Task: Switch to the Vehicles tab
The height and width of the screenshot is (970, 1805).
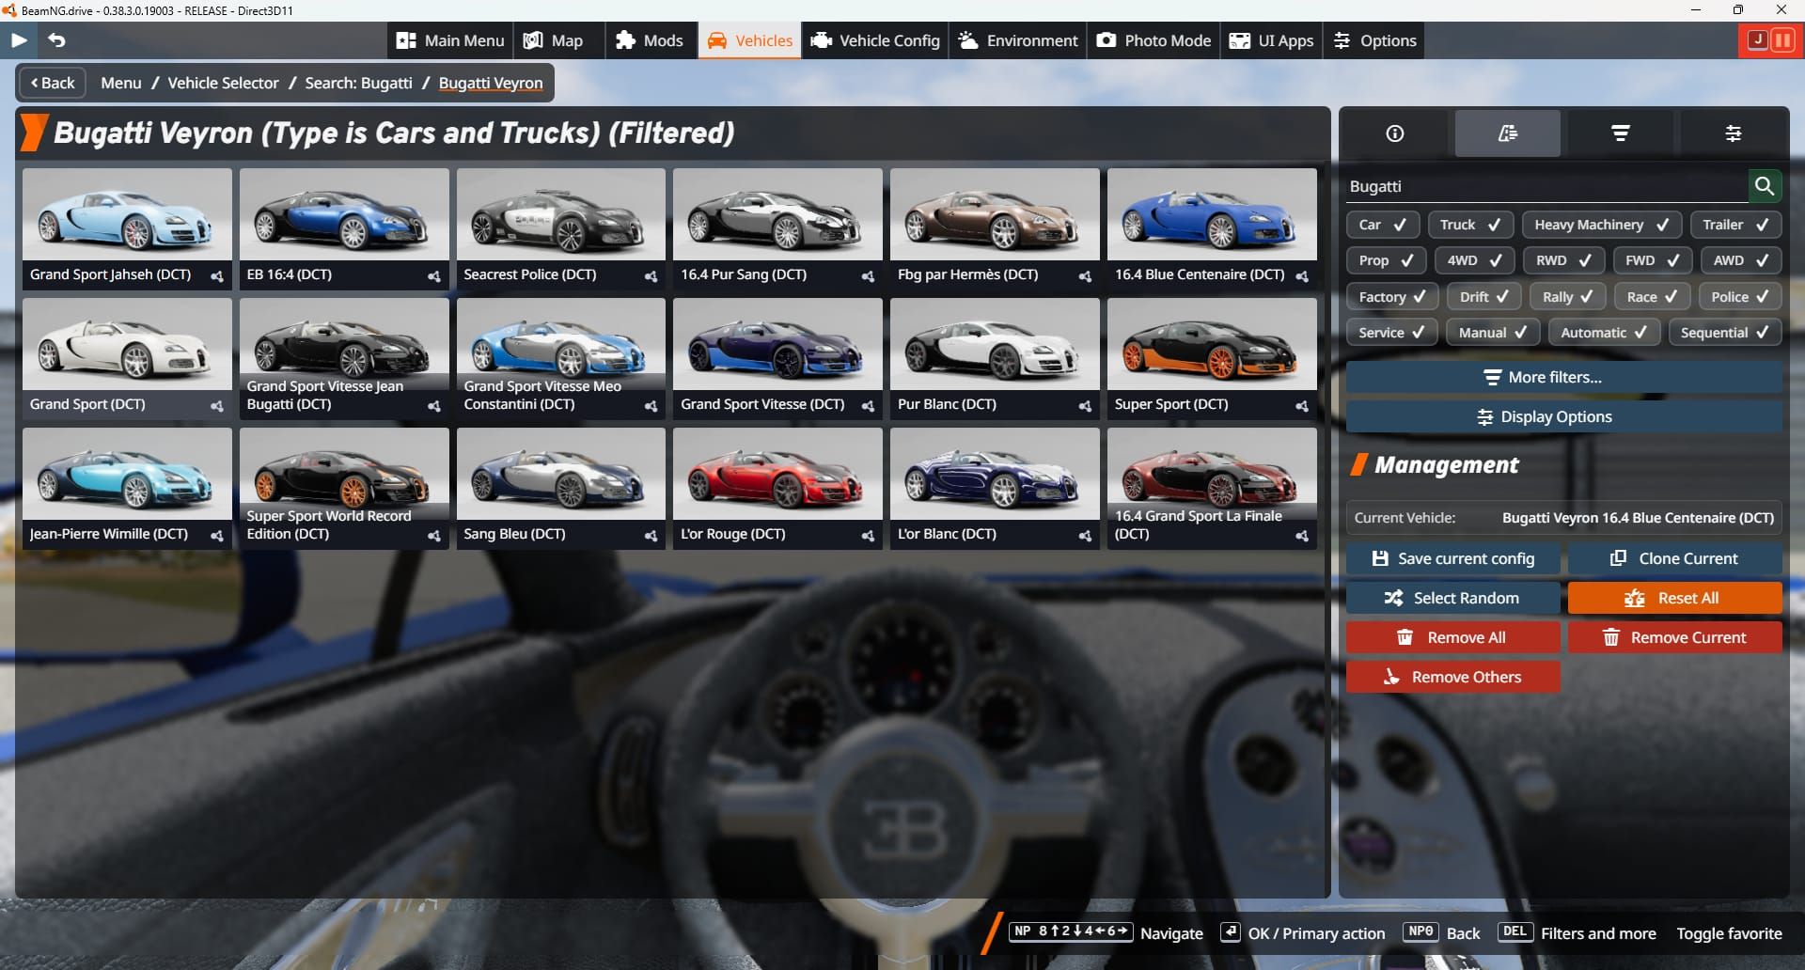Action: pyautogui.click(x=749, y=40)
